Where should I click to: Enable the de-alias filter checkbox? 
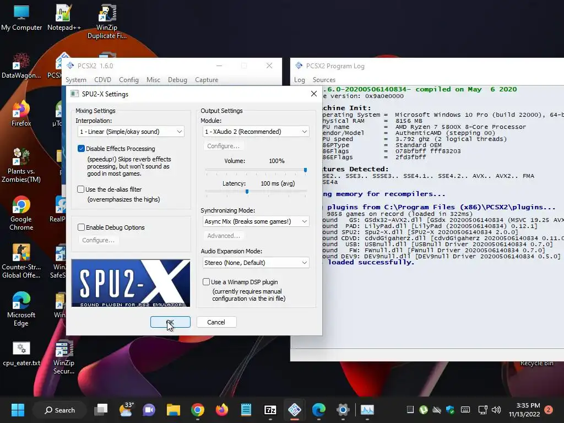click(81, 189)
